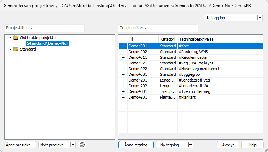The height and width of the screenshot is (152, 268).
Task: Focus the Tegningsfilter input field
Action: click(158, 28)
